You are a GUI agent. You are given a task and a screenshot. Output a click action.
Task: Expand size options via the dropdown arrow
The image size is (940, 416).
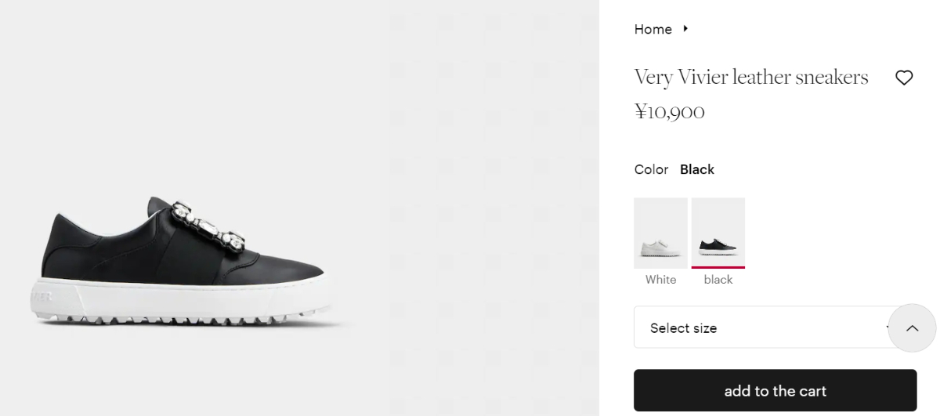click(888, 327)
